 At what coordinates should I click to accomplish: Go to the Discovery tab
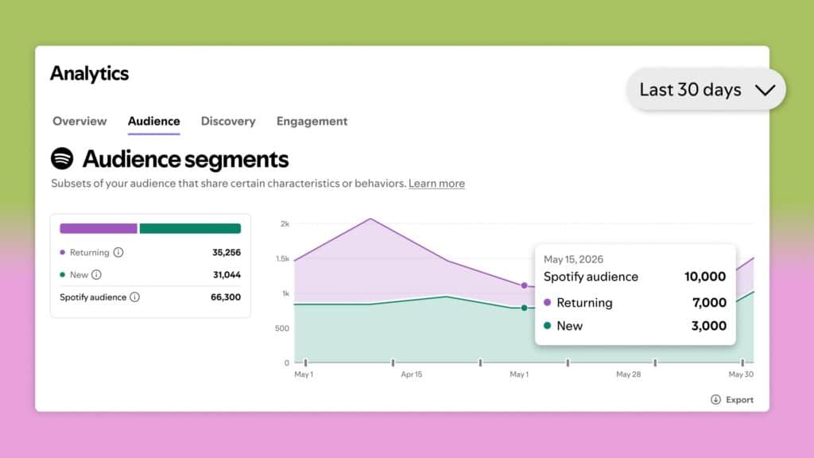point(228,121)
